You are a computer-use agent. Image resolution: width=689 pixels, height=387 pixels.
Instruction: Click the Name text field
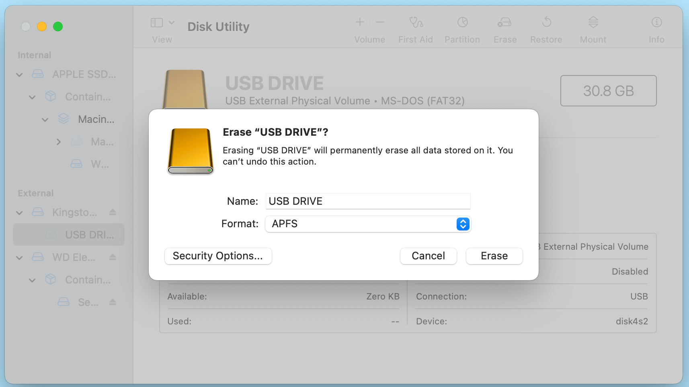coord(367,201)
